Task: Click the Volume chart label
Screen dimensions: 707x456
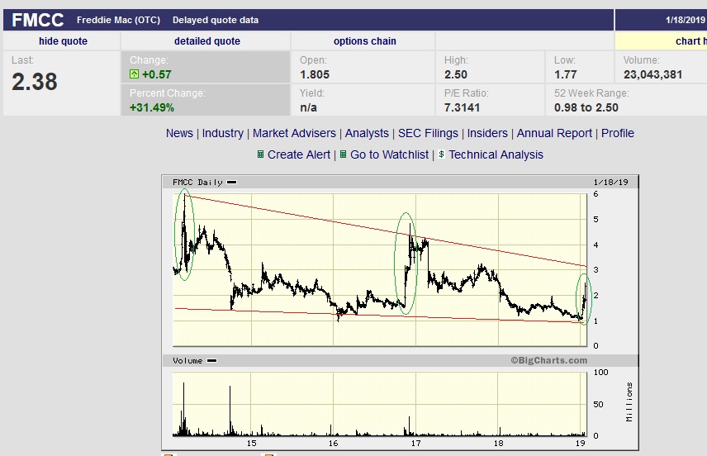Action: click(187, 361)
